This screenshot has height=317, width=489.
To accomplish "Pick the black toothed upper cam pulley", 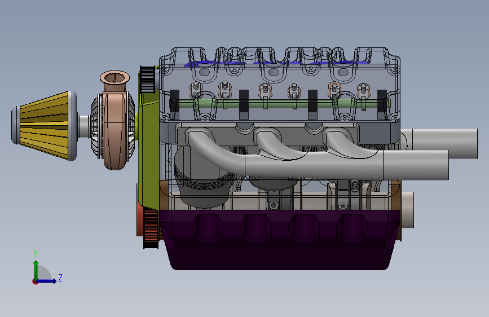I will tap(147, 80).
